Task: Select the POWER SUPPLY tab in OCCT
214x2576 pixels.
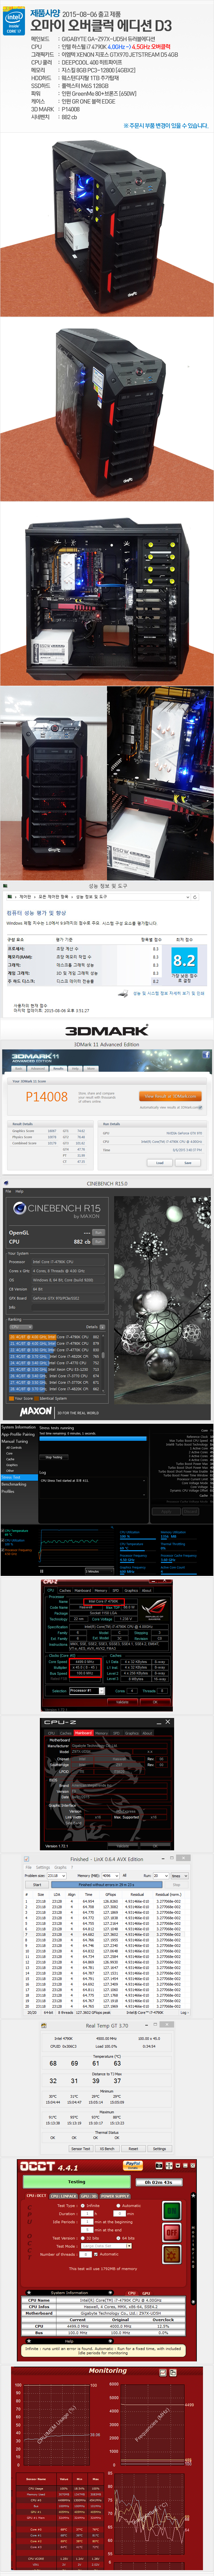Action: [114, 2196]
